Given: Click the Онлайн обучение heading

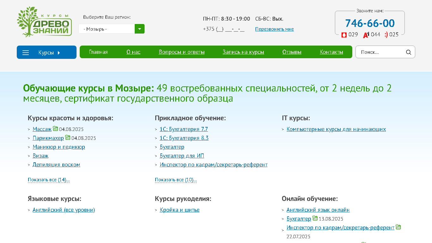Looking at the screenshot, I should (310, 199).
